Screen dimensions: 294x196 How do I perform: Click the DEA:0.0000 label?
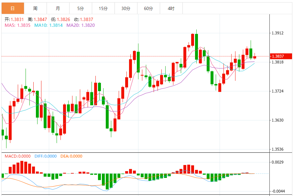pos(71,156)
